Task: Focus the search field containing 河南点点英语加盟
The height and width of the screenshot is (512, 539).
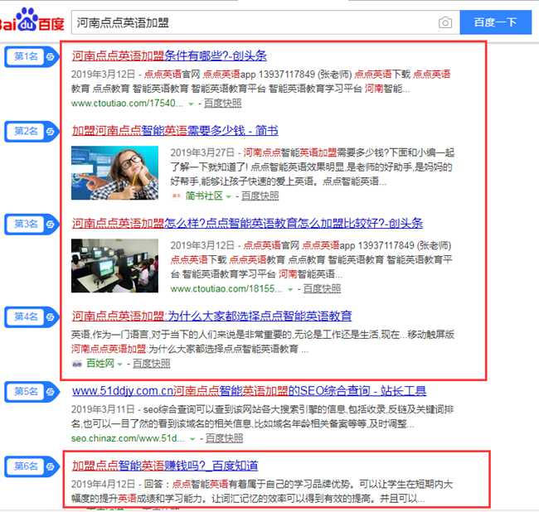Action: tap(249, 22)
